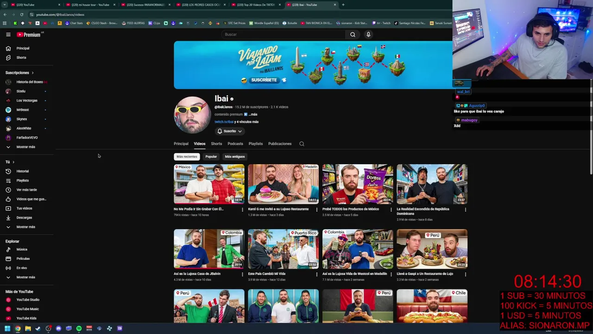Viewport: 593px width, 334px height.
Task: Start voice search with microphone icon
Action: pyautogui.click(x=368, y=34)
